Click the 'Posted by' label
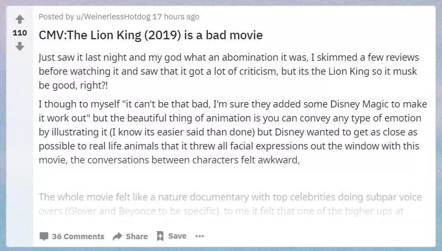The width and height of the screenshot is (442, 251). point(51,17)
